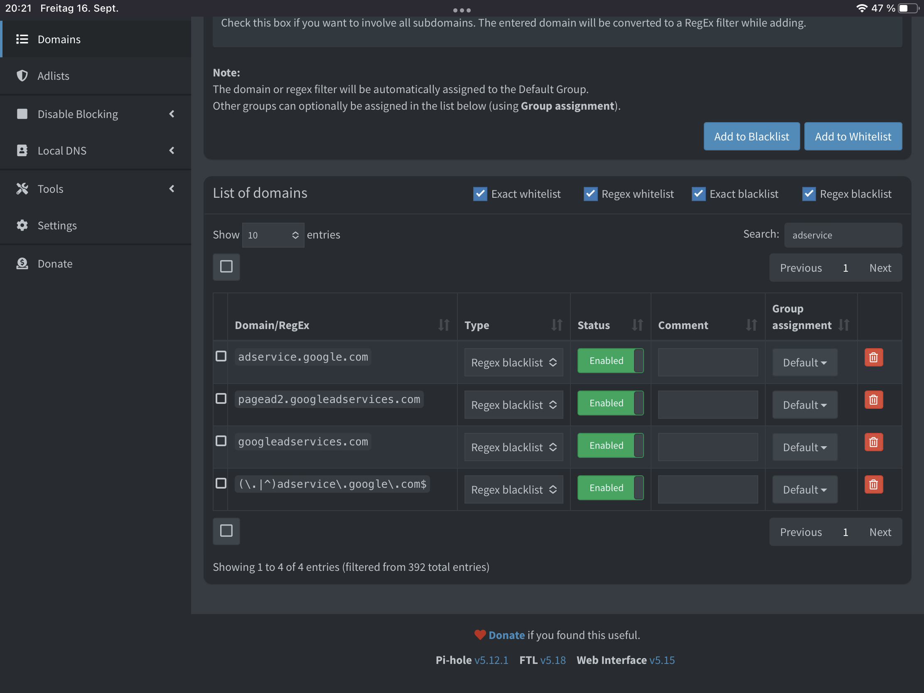Click the Add to Blacklist button

coord(751,137)
